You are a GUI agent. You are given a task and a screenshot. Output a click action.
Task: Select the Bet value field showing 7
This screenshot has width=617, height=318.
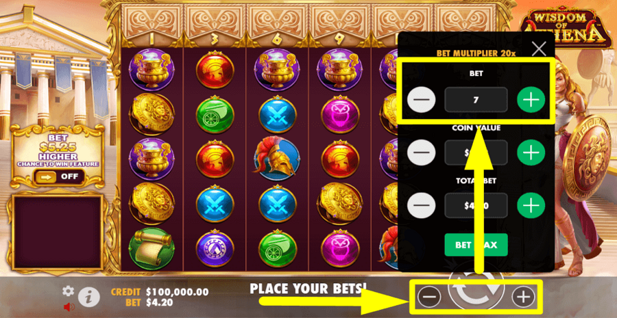[x=476, y=100]
